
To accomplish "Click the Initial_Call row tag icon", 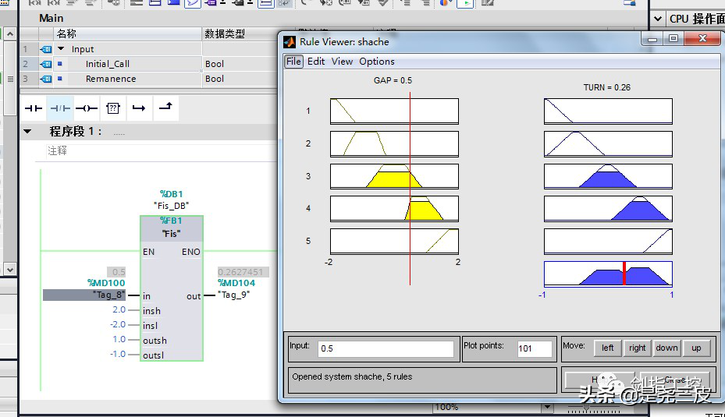I will (46, 64).
